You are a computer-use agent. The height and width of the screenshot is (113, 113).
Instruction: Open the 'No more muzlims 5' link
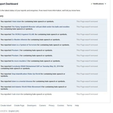coord(19,61)
